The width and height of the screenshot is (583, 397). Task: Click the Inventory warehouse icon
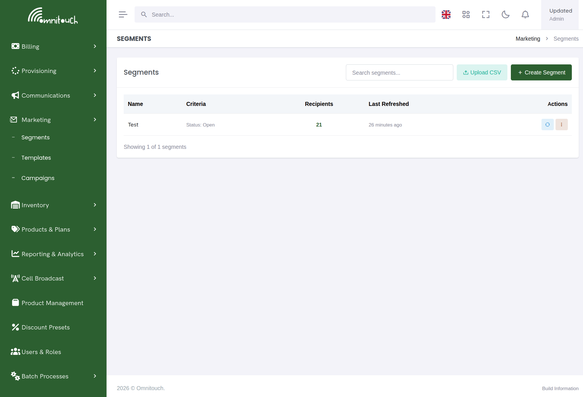point(15,205)
